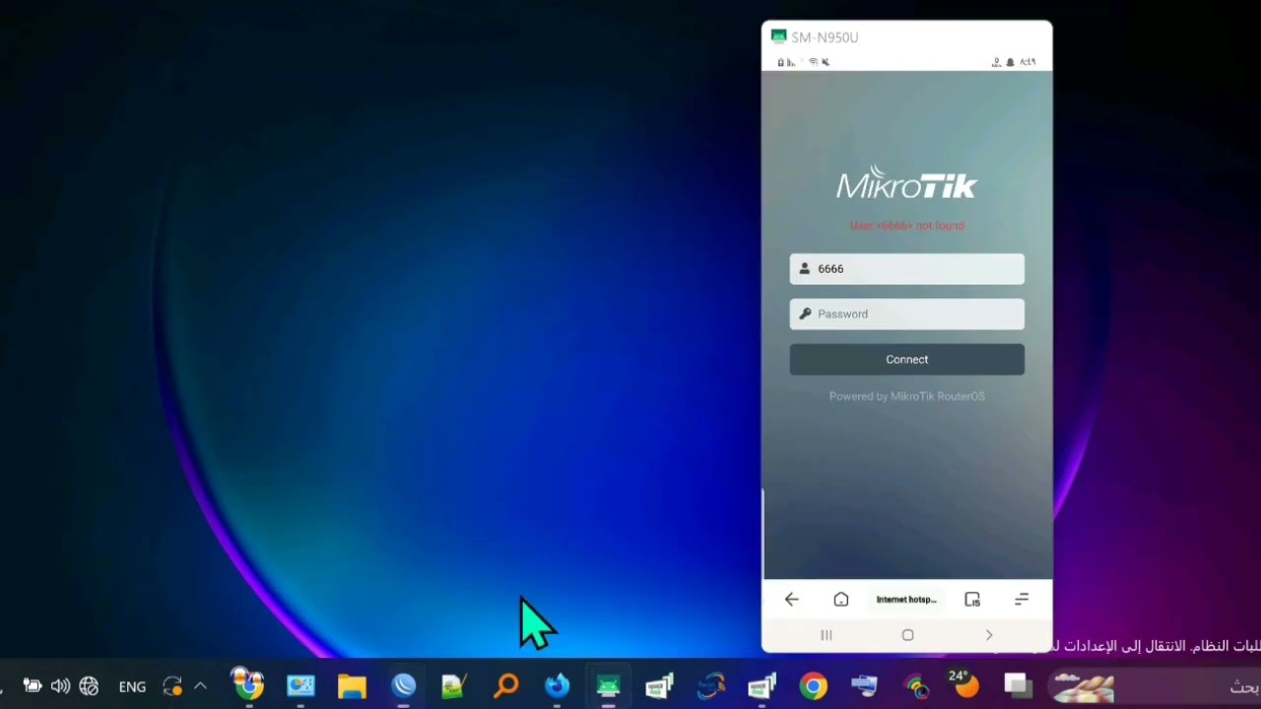The image size is (1261, 709).
Task: Open Google Chrome from the taskbar
Action: 813,686
